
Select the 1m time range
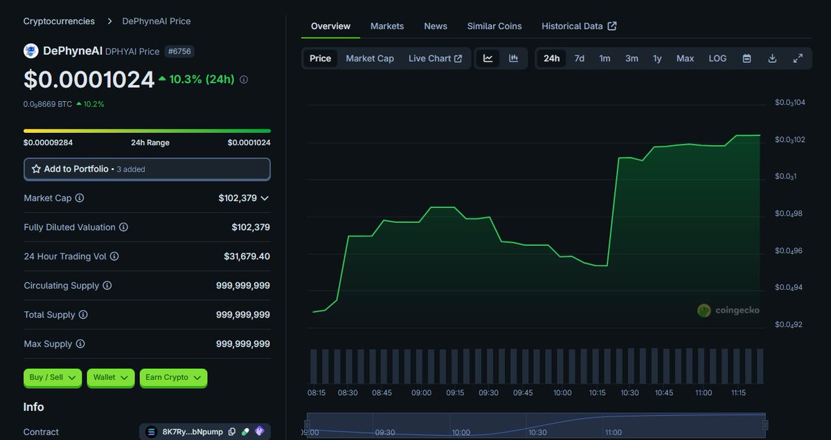click(x=605, y=58)
